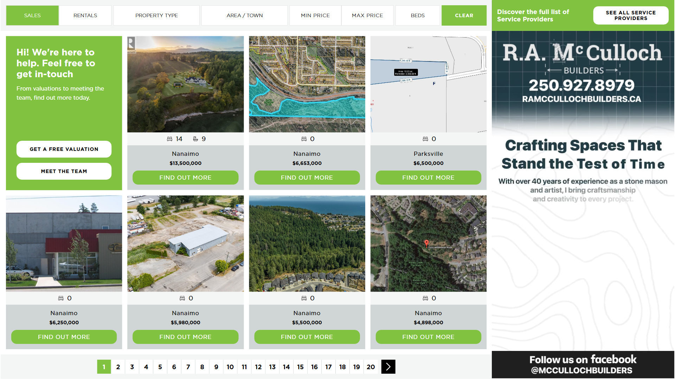Click the bed icon on Parksville listing

click(x=425, y=139)
